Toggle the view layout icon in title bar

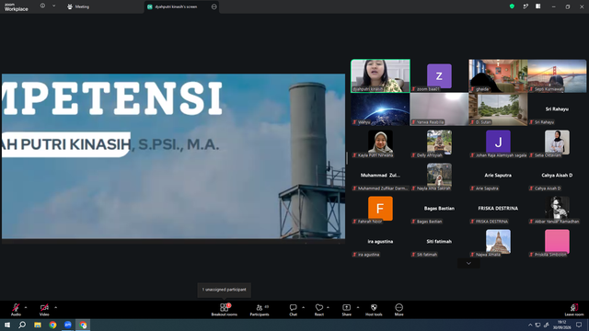tap(537, 6)
